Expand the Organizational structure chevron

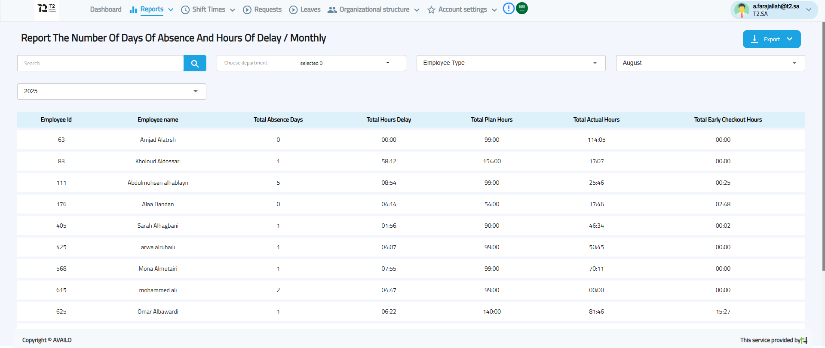click(417, 10)
